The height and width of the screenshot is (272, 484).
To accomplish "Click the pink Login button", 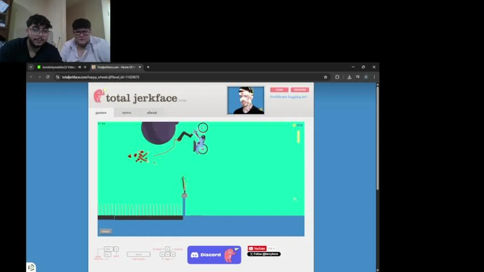I will (x=279, y=90).
